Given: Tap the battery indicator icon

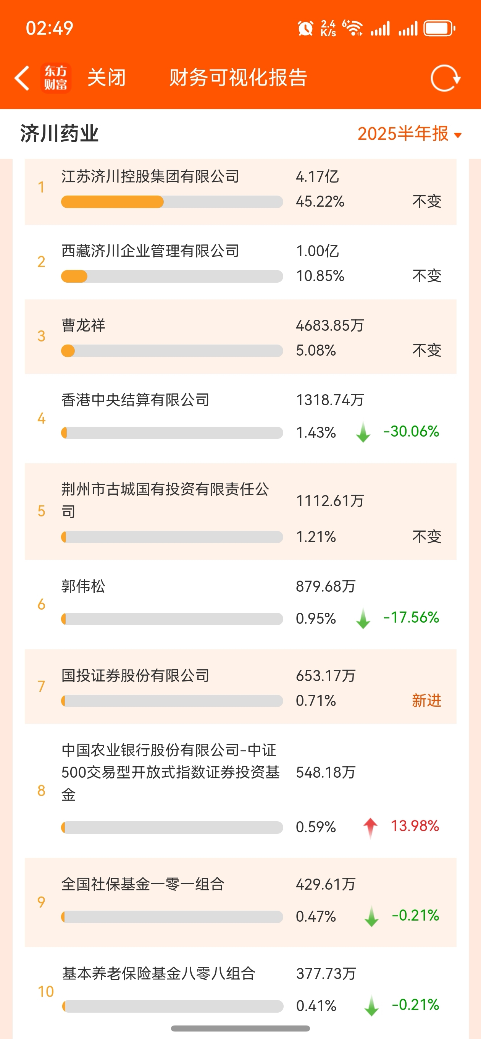Looking at the screenshot, I should click(x=439, y=28).
